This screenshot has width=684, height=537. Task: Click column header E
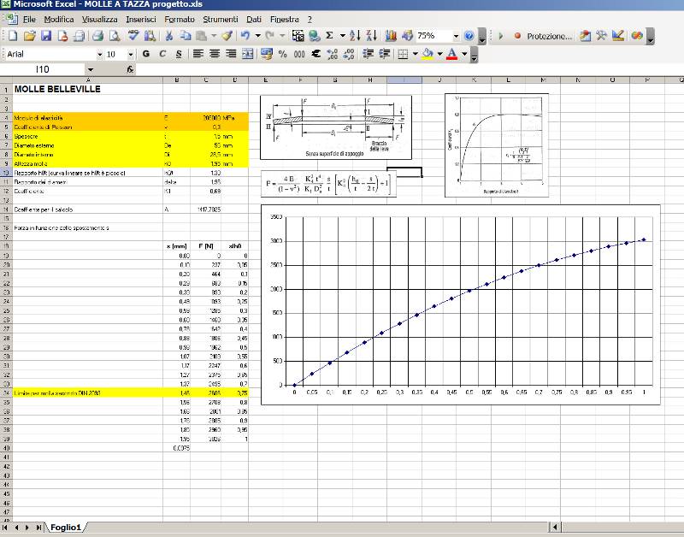click(265, 80)
